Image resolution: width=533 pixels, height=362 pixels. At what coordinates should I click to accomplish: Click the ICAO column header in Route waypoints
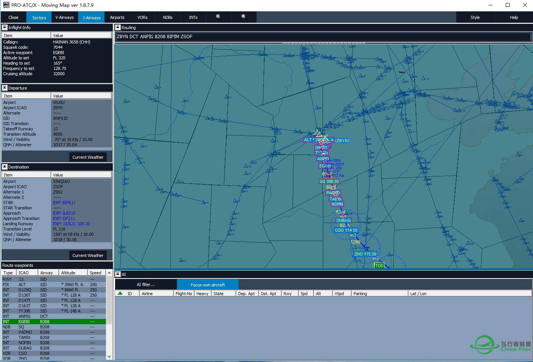(x=27, y=273)
